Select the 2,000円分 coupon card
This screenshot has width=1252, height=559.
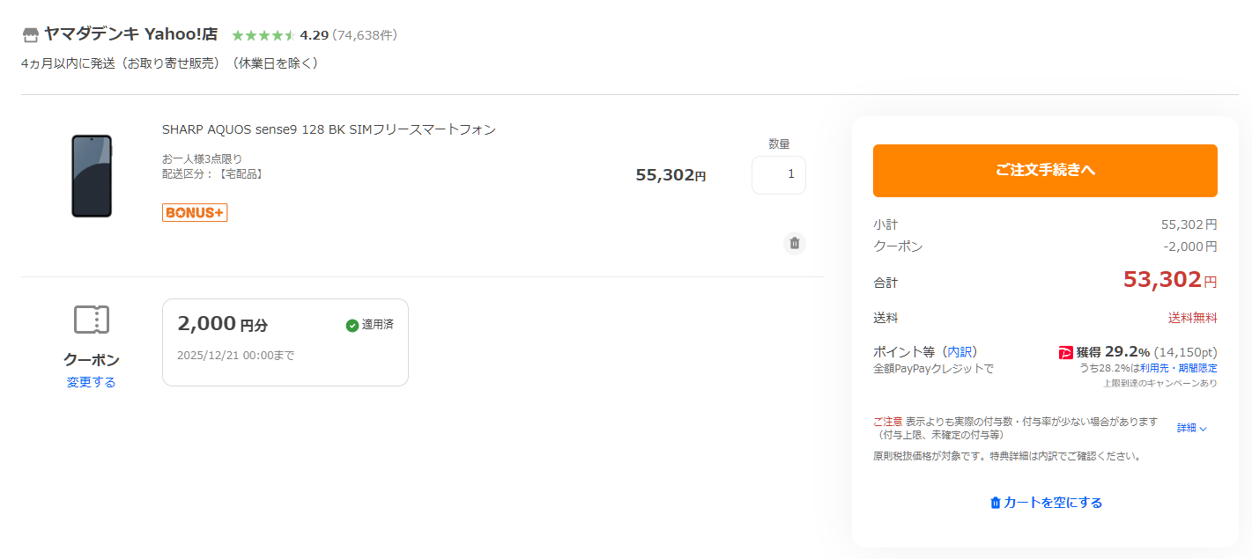285,342
